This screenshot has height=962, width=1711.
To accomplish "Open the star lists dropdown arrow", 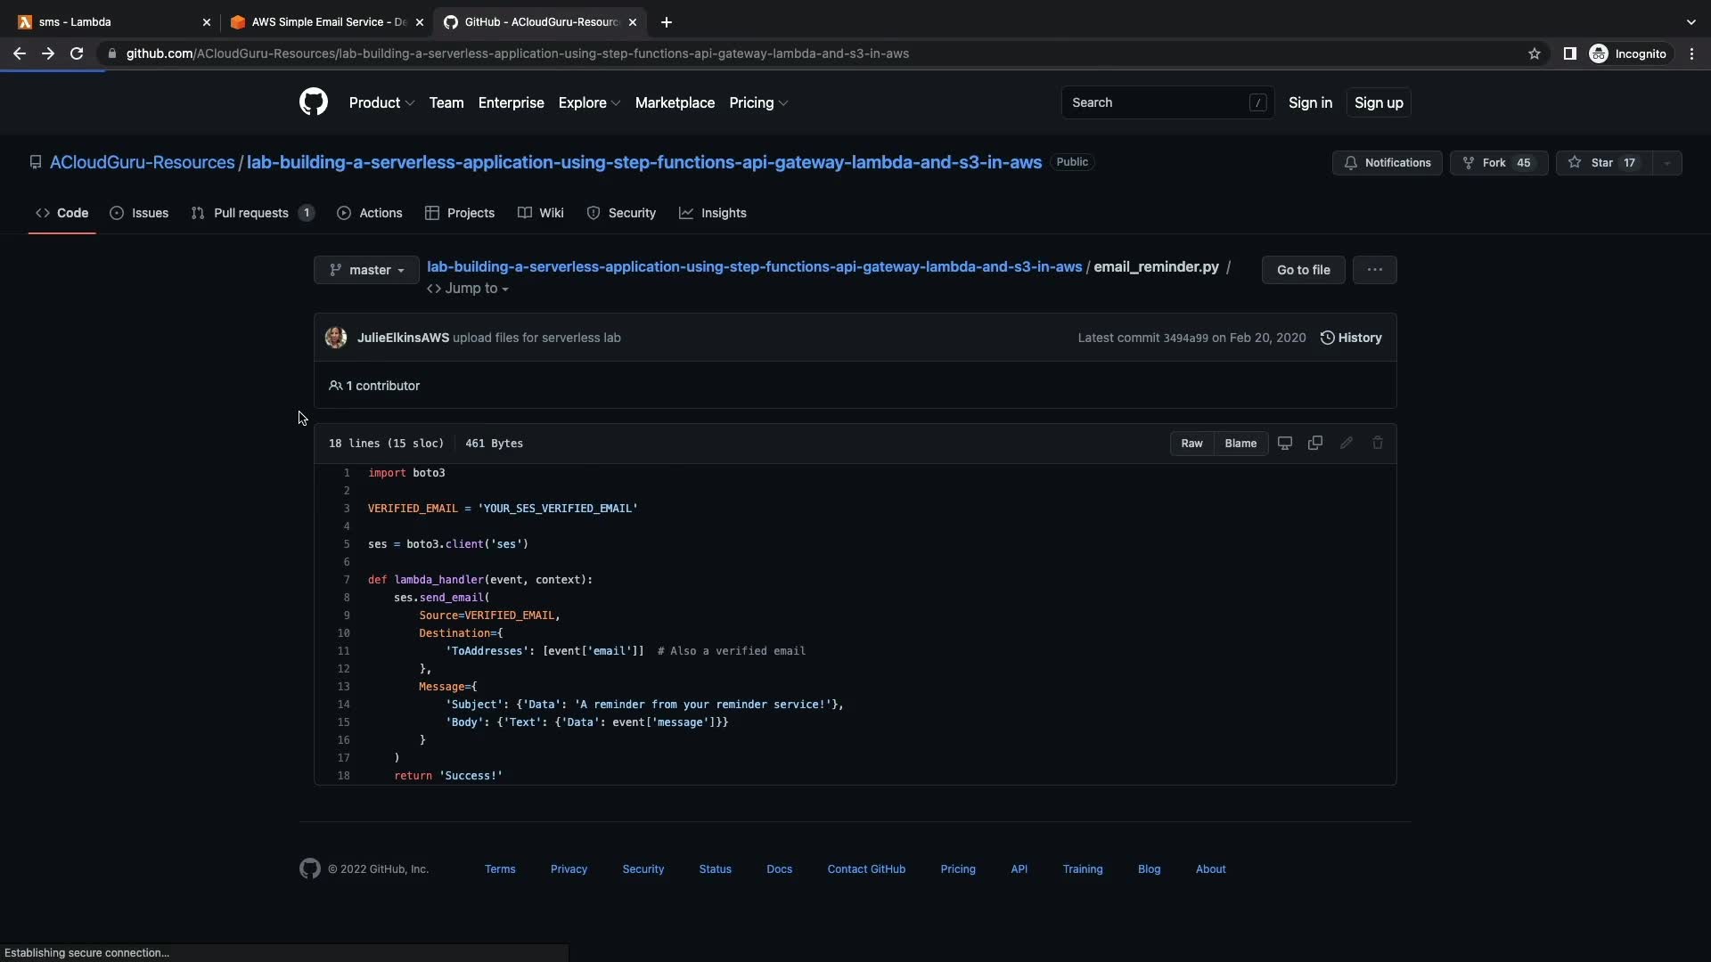I will coord(1666,163).
